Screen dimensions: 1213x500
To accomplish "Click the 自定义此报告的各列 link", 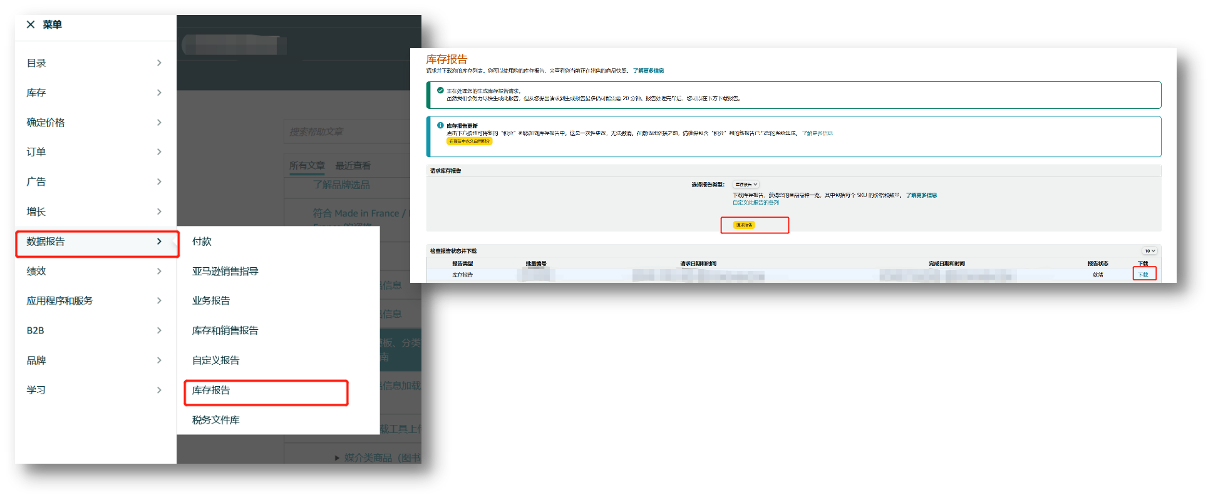I will [756, 203].
